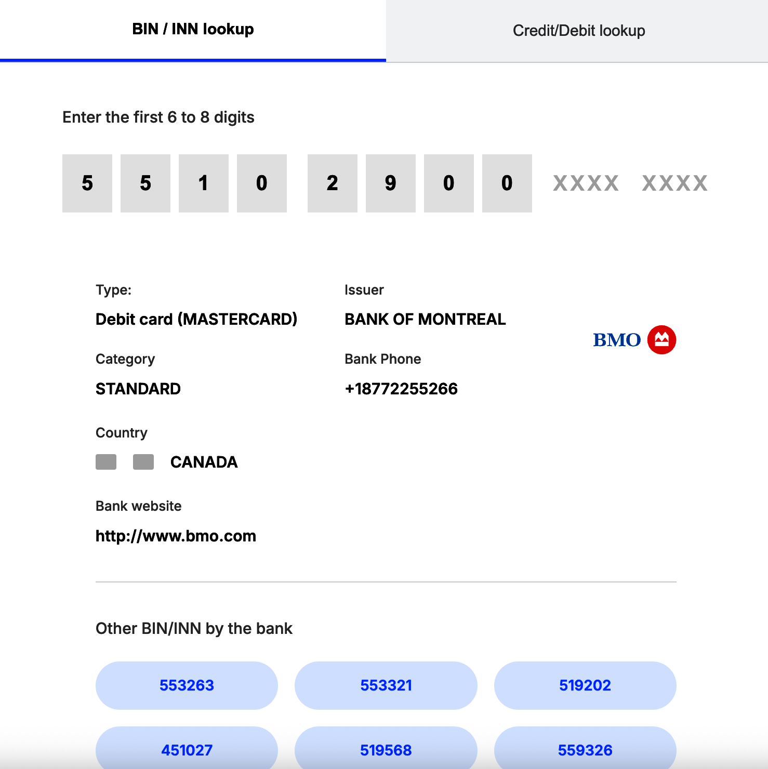Click the digit box showing 9

point(390,183)
